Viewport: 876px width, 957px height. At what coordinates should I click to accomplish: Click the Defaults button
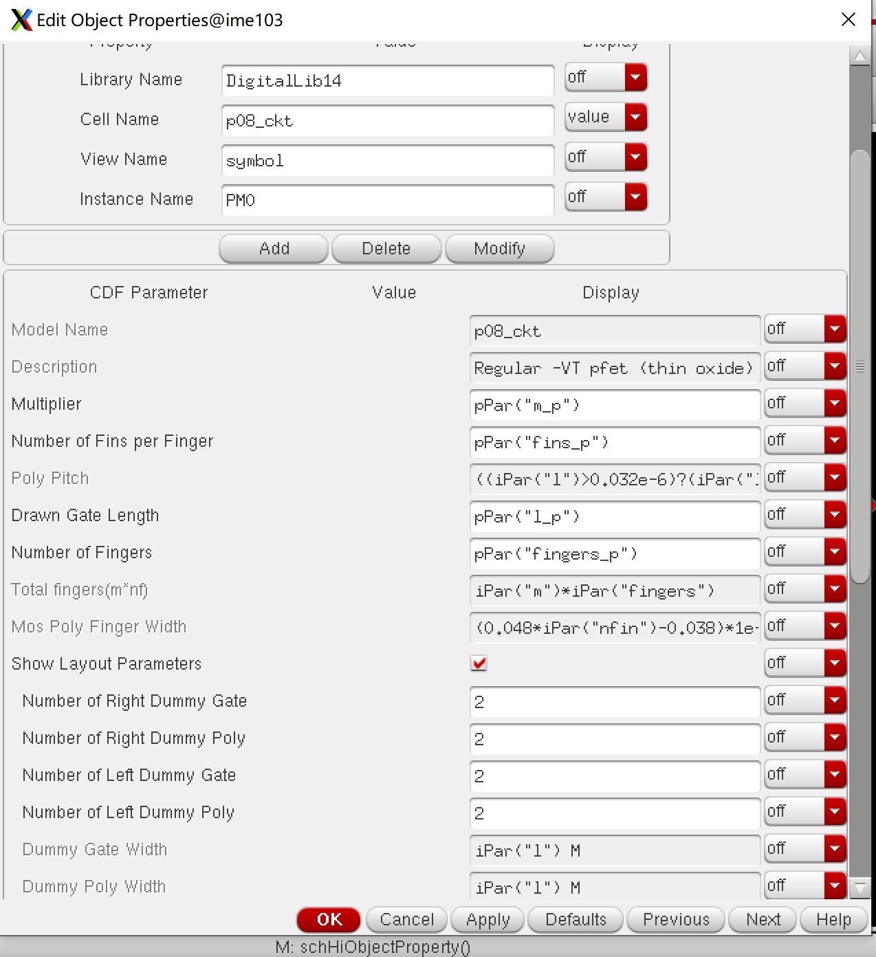coord(575,919)
